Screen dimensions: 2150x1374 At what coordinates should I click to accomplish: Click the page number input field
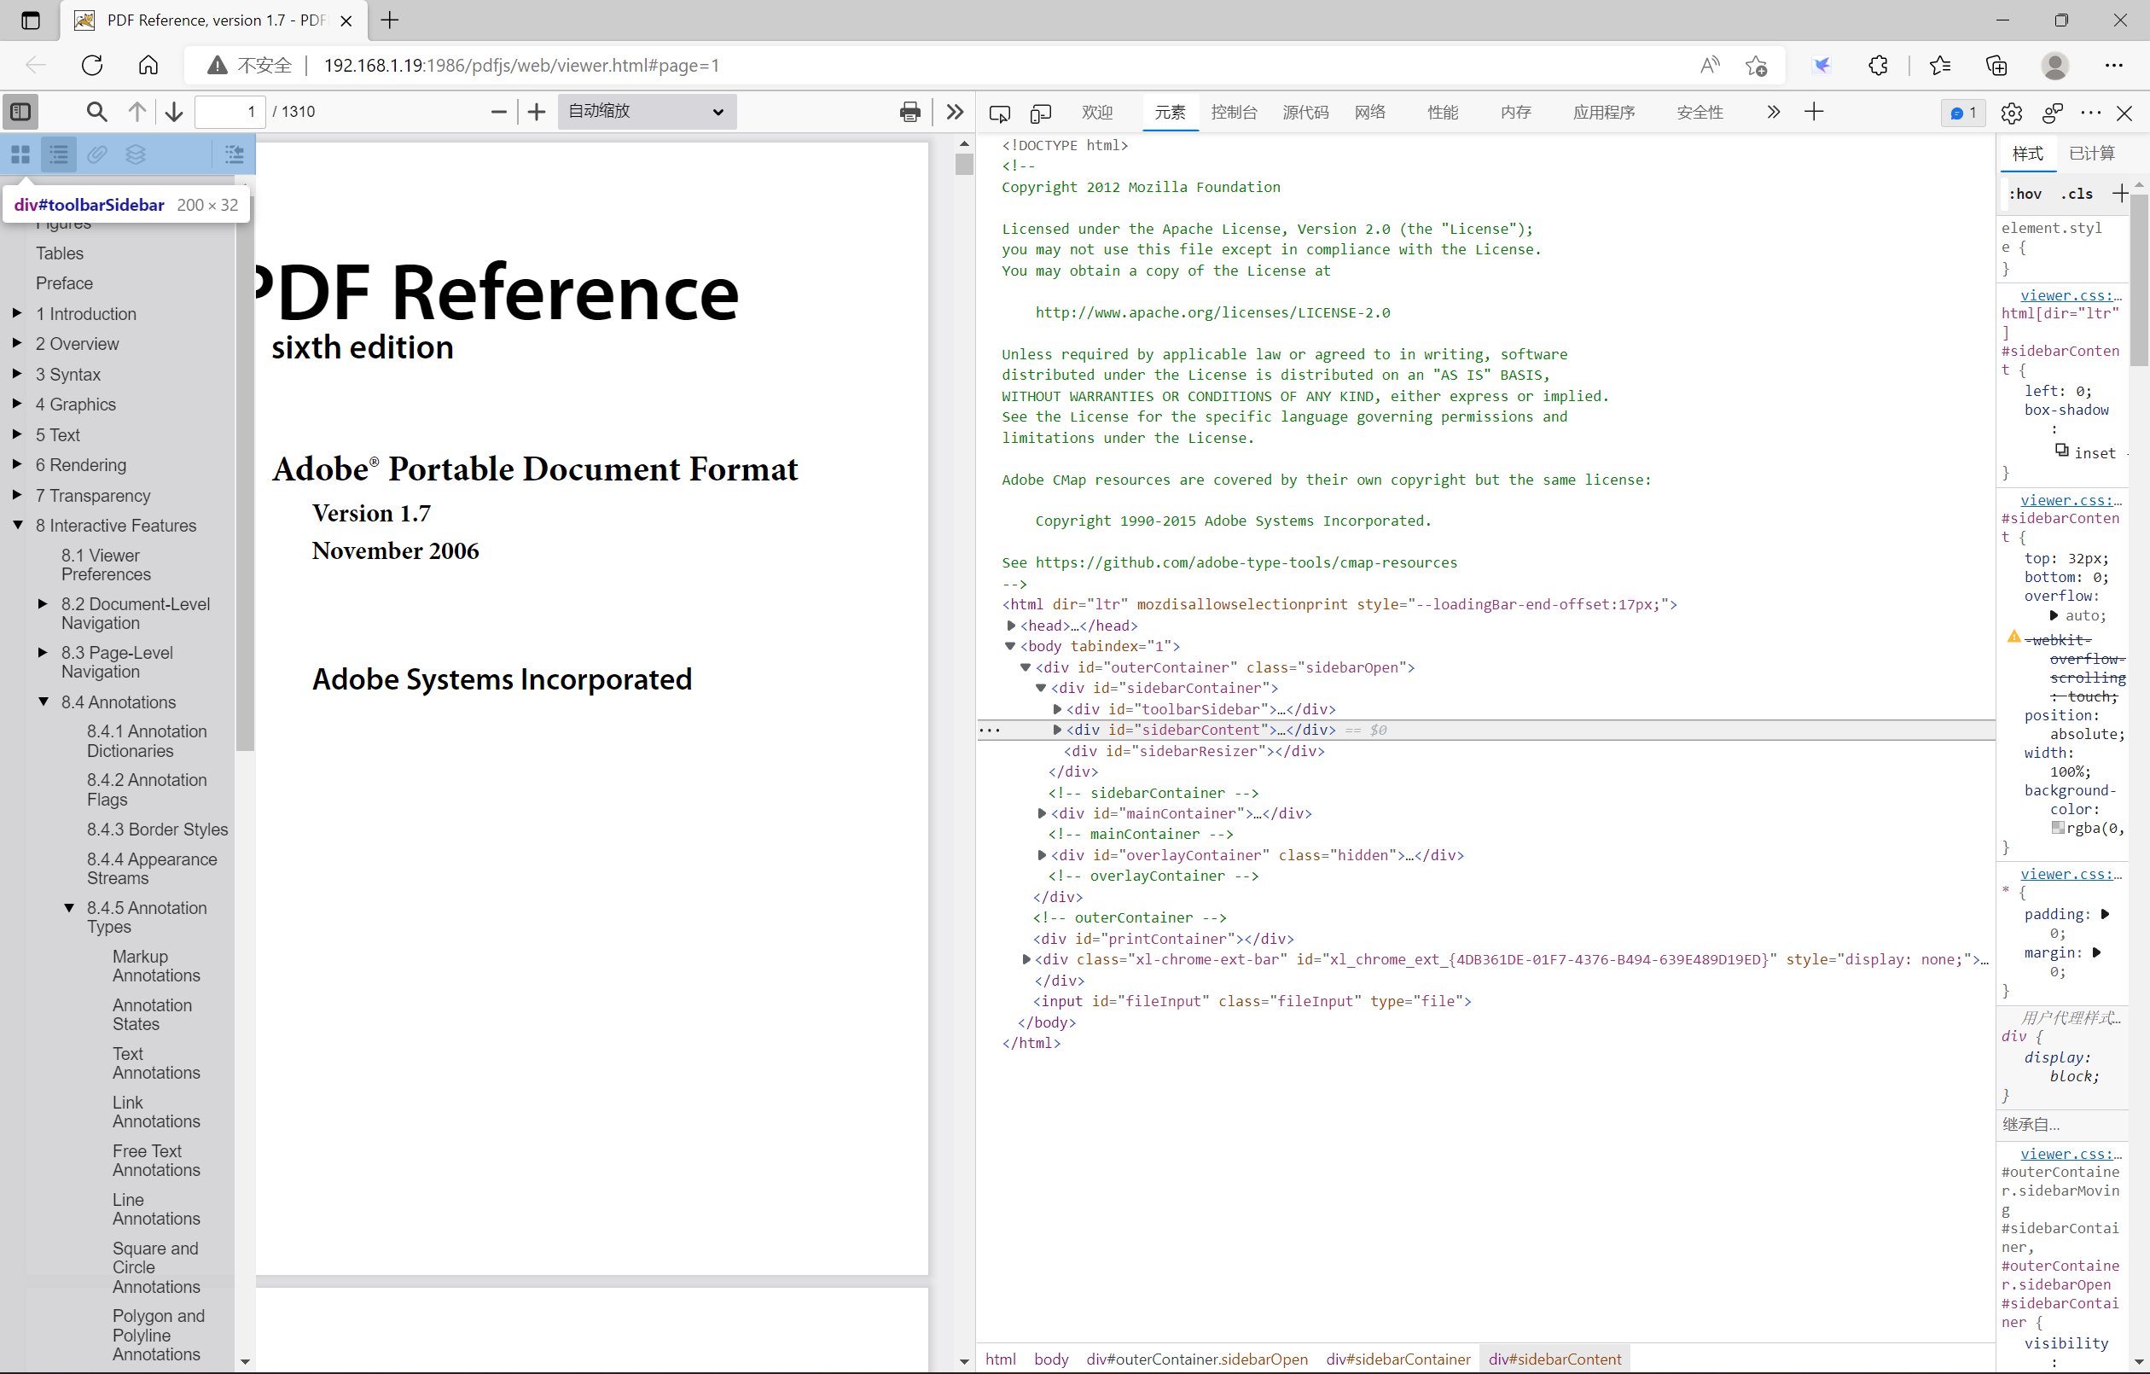tap(230, 112)
